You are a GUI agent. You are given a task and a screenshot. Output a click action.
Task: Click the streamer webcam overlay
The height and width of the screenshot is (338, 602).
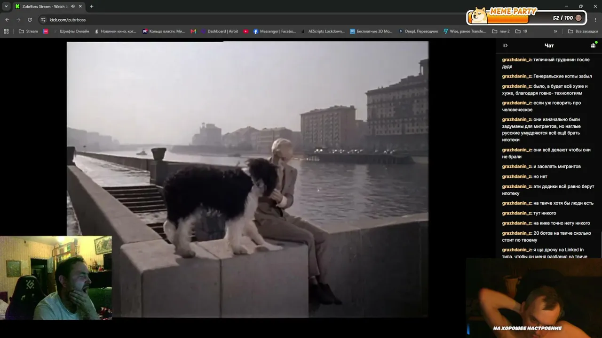[x=56, y=277]
